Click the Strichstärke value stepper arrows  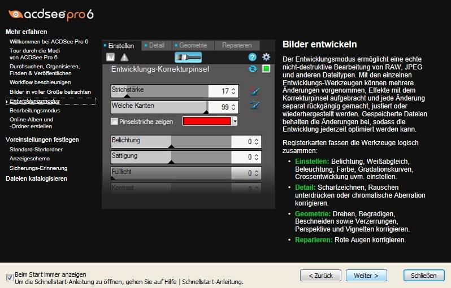(233, 91)
